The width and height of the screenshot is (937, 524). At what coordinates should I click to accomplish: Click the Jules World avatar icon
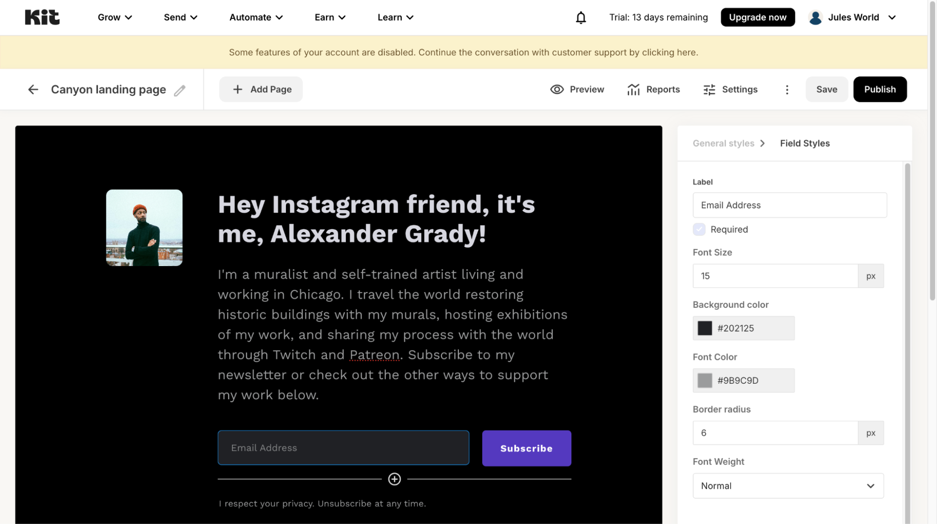point(815,18)
